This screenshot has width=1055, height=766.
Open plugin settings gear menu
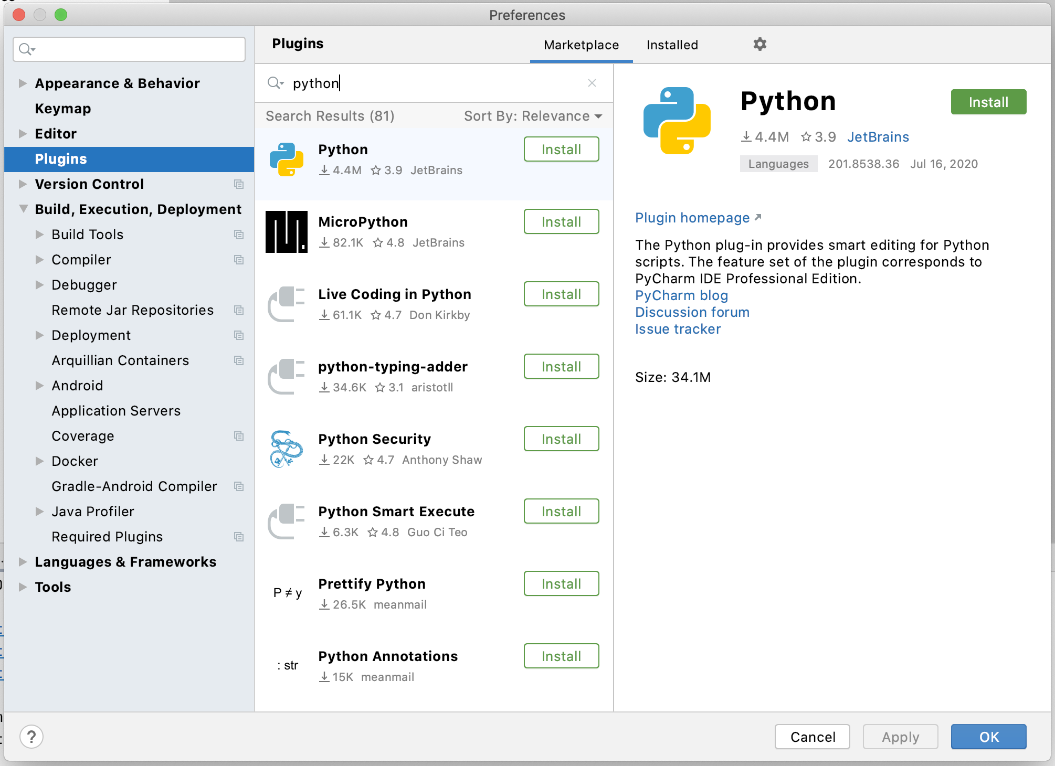(759, 45)
